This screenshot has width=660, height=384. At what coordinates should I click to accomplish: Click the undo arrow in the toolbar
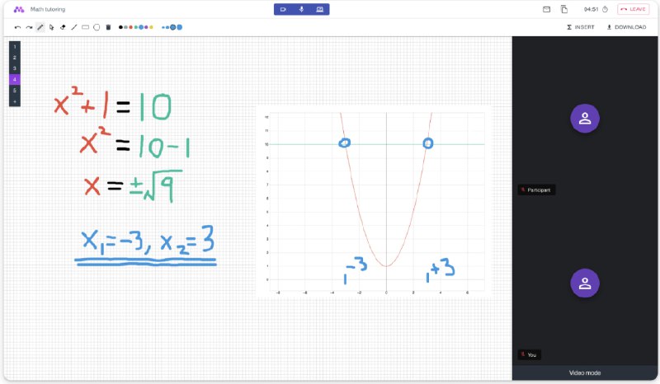pyautogui.click(x=17, y=27)
